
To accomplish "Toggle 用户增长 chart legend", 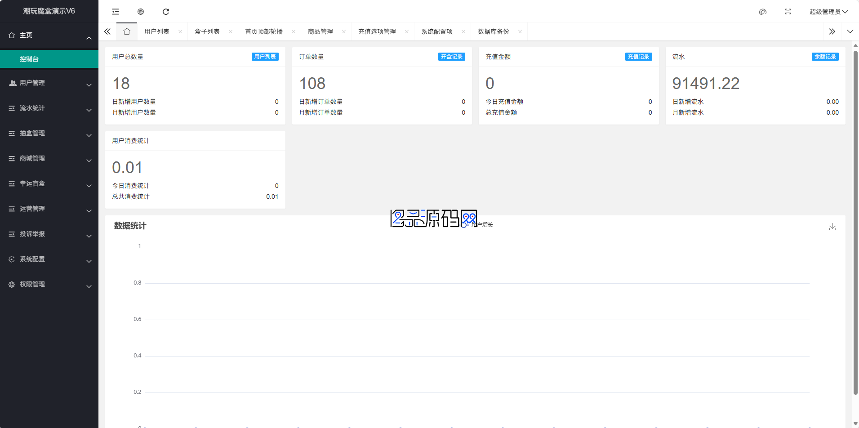I will point(477,224).
